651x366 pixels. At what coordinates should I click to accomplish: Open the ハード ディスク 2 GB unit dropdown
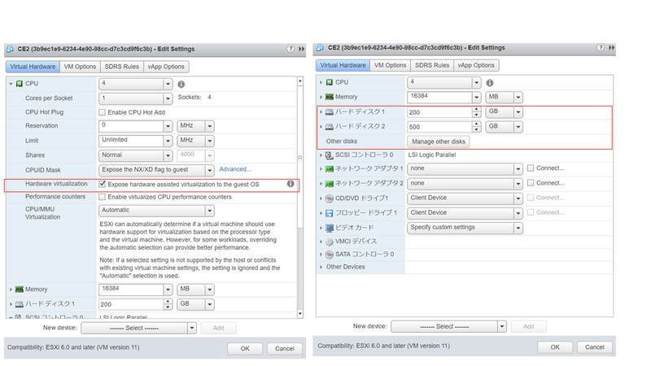518,127
